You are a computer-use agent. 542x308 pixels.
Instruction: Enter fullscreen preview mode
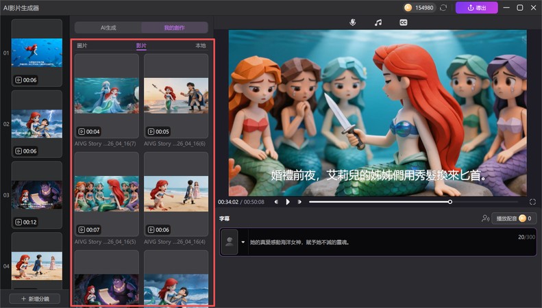[x=532, y=202]
